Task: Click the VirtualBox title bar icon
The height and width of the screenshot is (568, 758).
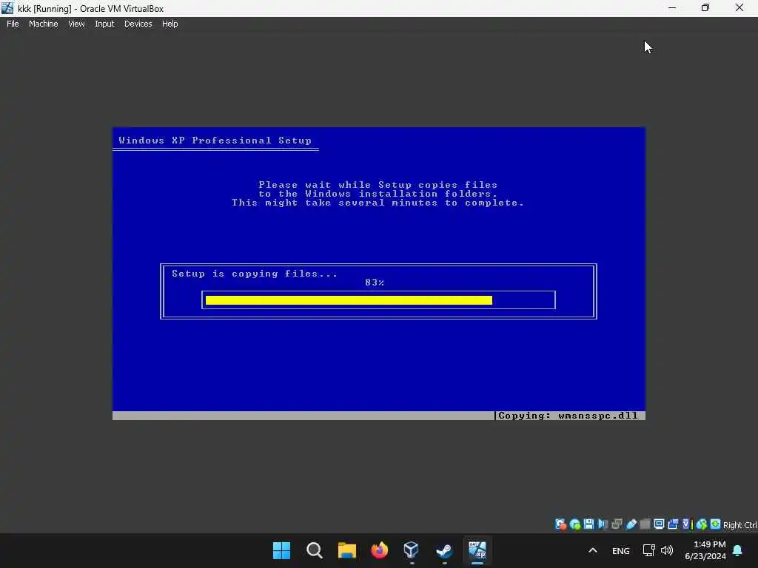Action: click(x=7, y=8)
